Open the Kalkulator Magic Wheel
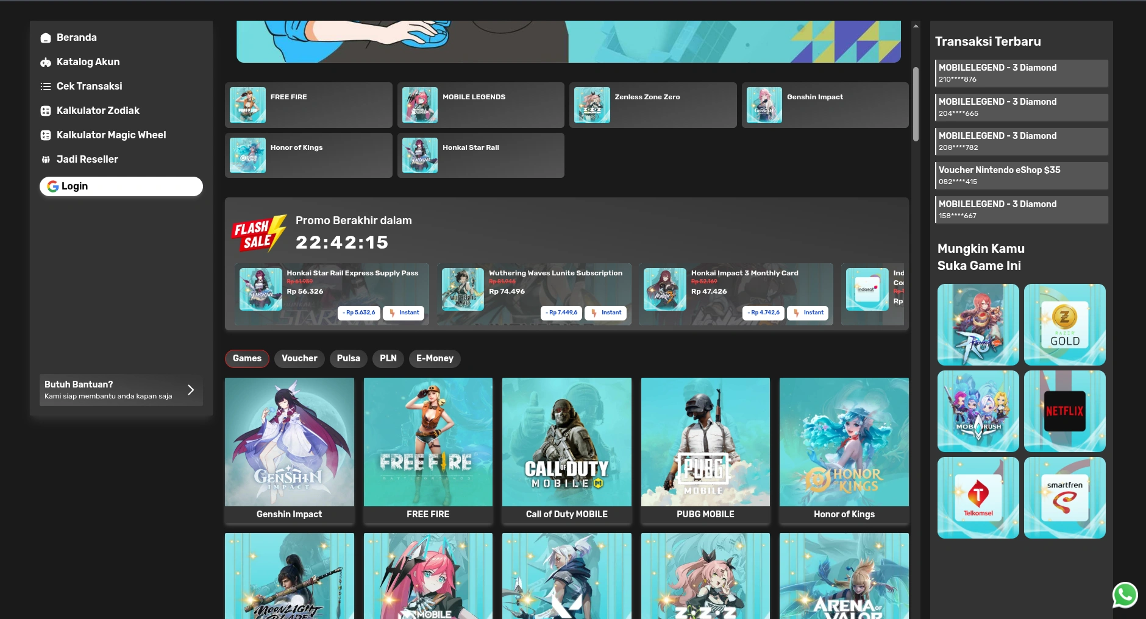The width and height of the screenshot is (1146, 619). point(112,135)
